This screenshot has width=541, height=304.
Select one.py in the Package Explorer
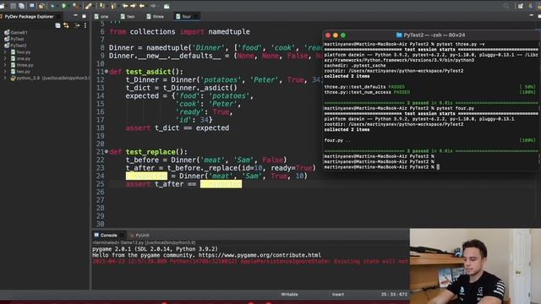(20, 58)
